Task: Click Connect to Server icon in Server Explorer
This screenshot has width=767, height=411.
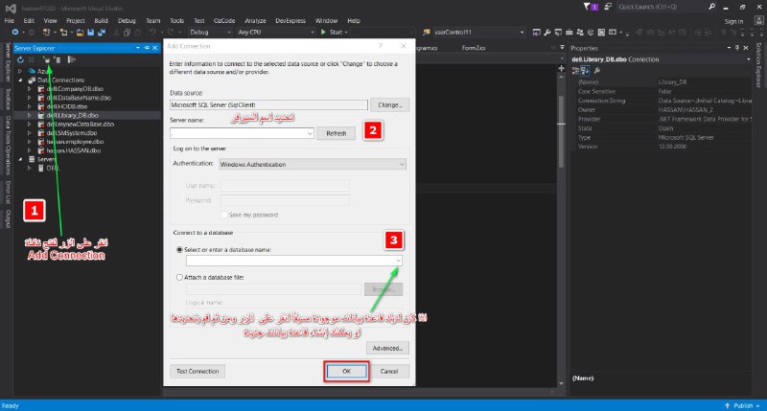Action: pos(58,59)
